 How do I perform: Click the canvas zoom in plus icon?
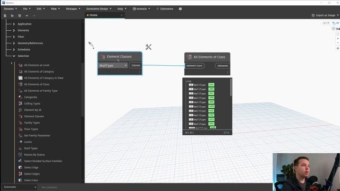(338, 39)
